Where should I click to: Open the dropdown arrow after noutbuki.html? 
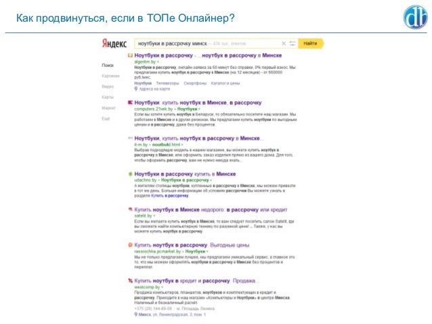click(182, 145)
